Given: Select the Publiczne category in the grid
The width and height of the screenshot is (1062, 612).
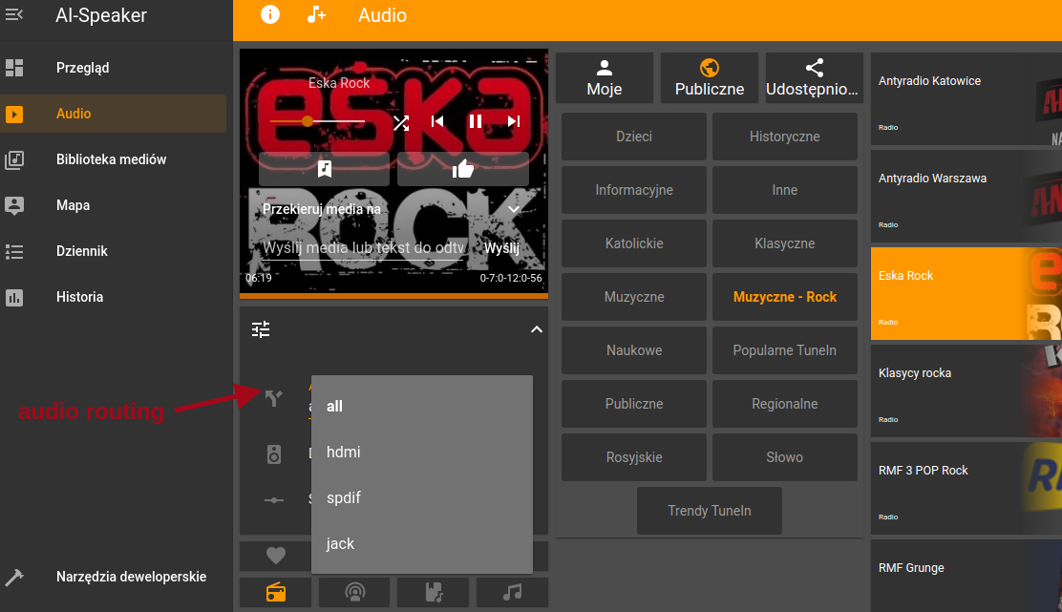Looking at the screenshot, I should (x=634, y=404).
